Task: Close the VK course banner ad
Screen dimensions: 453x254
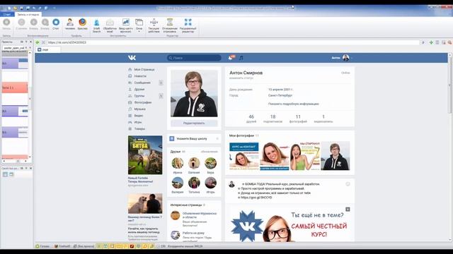Action: click(x=348, y=210)
